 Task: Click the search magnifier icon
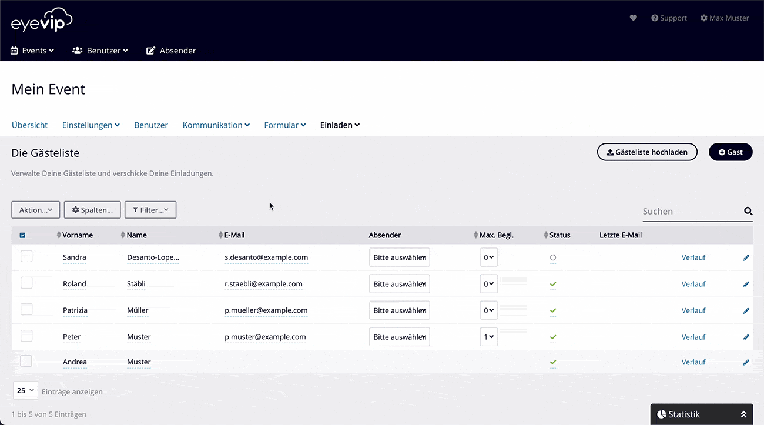[x=748, y=211]
